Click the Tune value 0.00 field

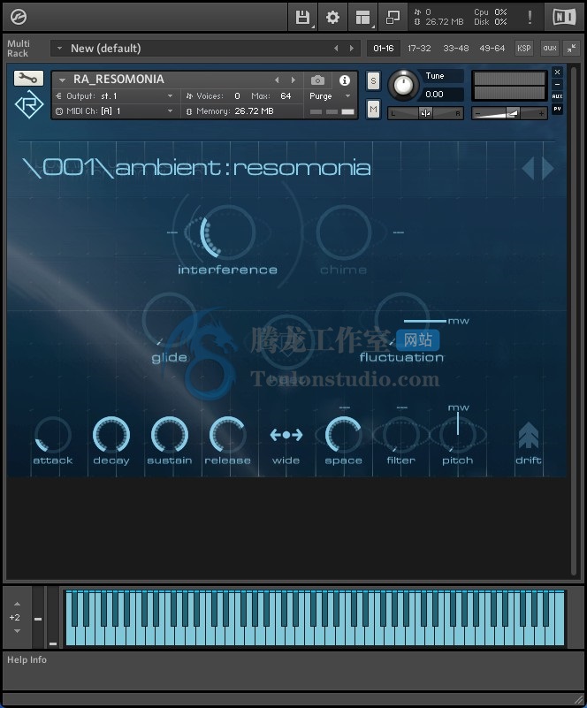coord(443,94)
